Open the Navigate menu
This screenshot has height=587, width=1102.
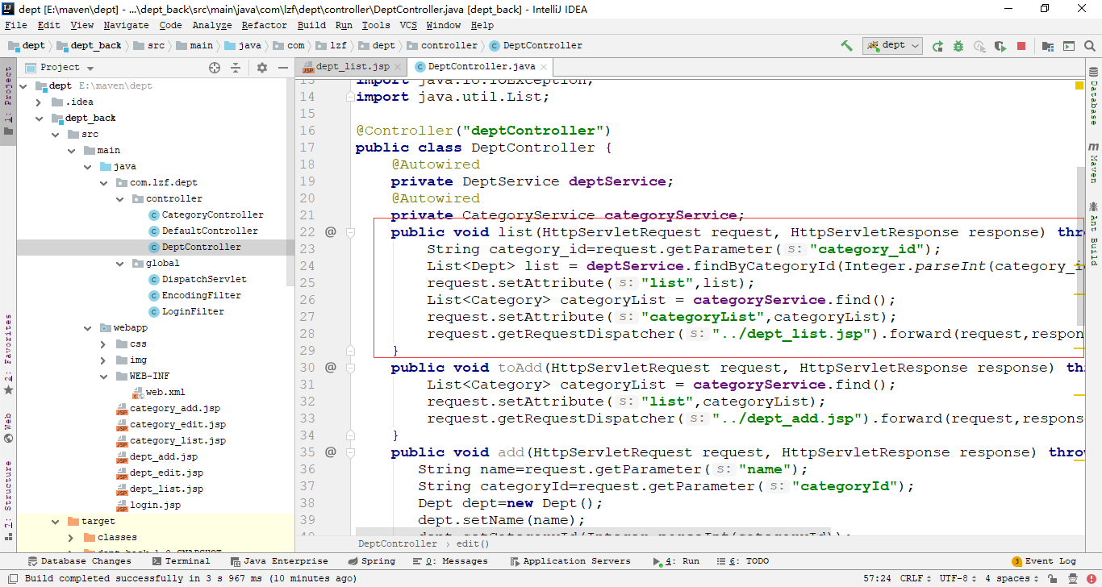pyautogui.click(x=127, y=25)
